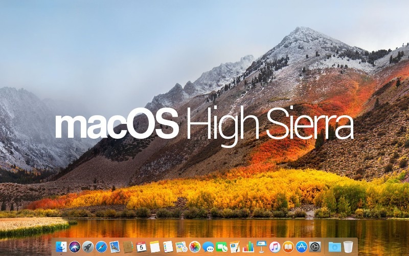Open iBooks orange book icon

coord(288,247)
